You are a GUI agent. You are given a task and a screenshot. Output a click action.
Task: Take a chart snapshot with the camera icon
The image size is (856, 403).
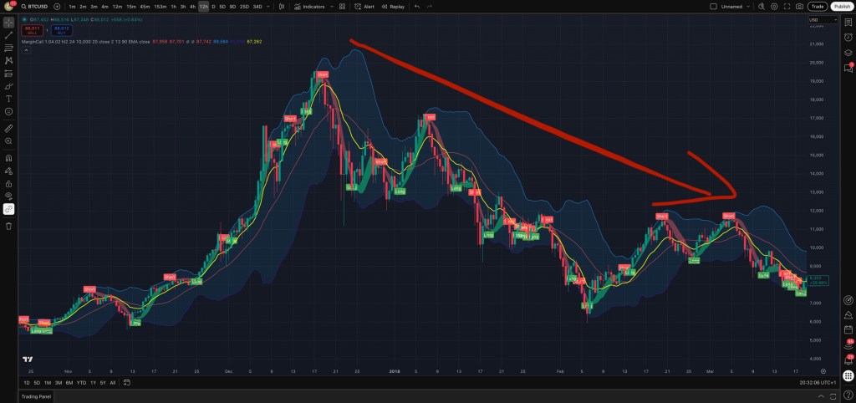coord(799,7)
